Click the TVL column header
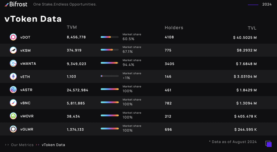277x152 pixels. (x=252, y=28)
